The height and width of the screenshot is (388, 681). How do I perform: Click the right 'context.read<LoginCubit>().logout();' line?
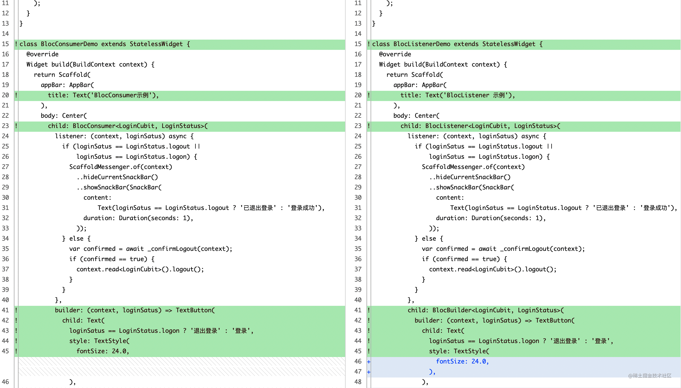[493, 269]
